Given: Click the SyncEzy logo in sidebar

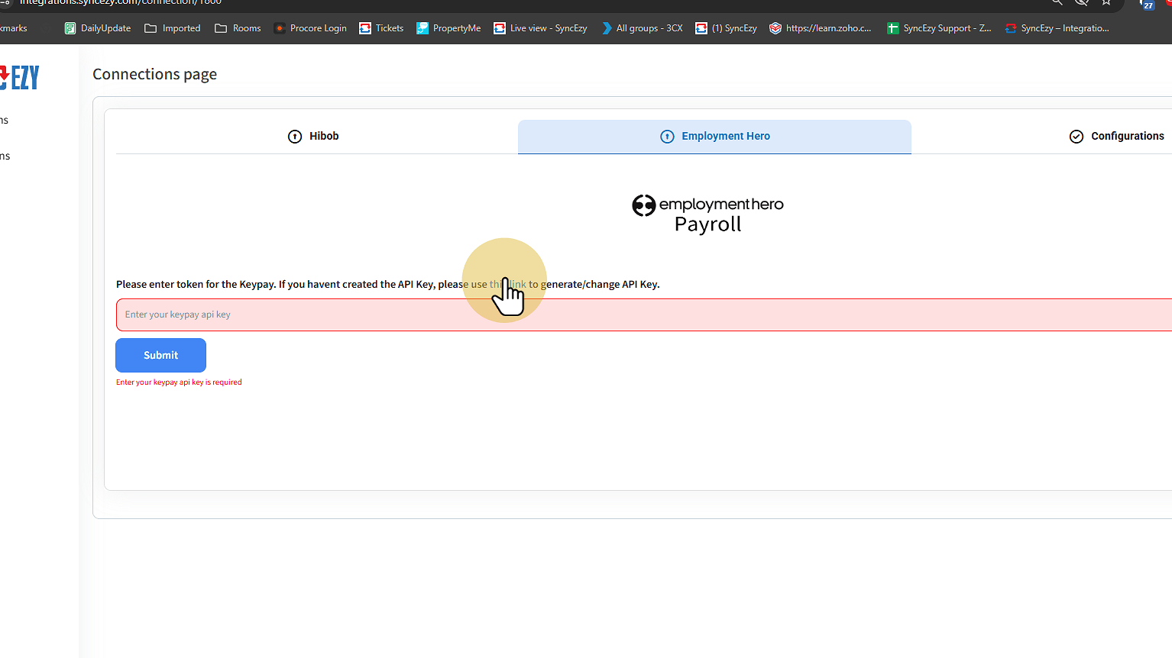Looking at the screenshot, I should point(20,77).
